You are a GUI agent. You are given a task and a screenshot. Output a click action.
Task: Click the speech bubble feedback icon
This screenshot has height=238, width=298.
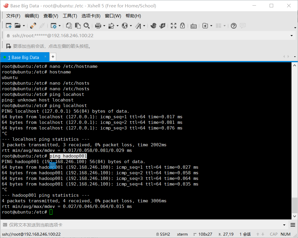(x=243, y=26)
